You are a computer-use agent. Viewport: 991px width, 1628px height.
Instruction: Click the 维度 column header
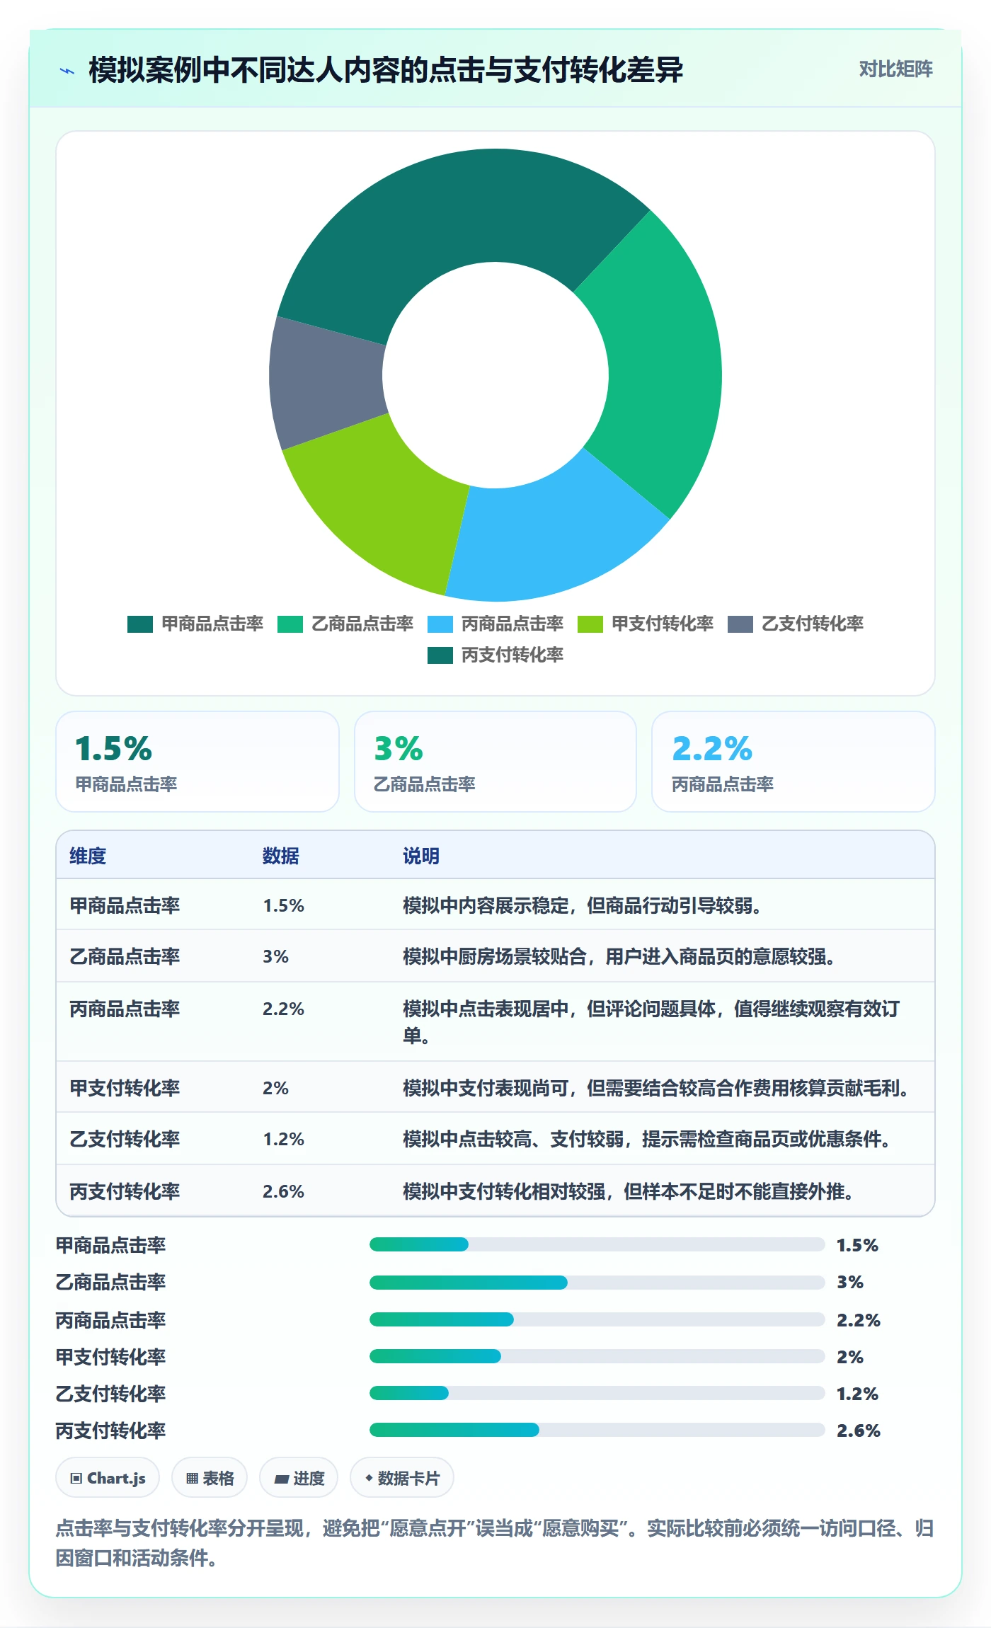pyautogui.click(x=88, y=856)
